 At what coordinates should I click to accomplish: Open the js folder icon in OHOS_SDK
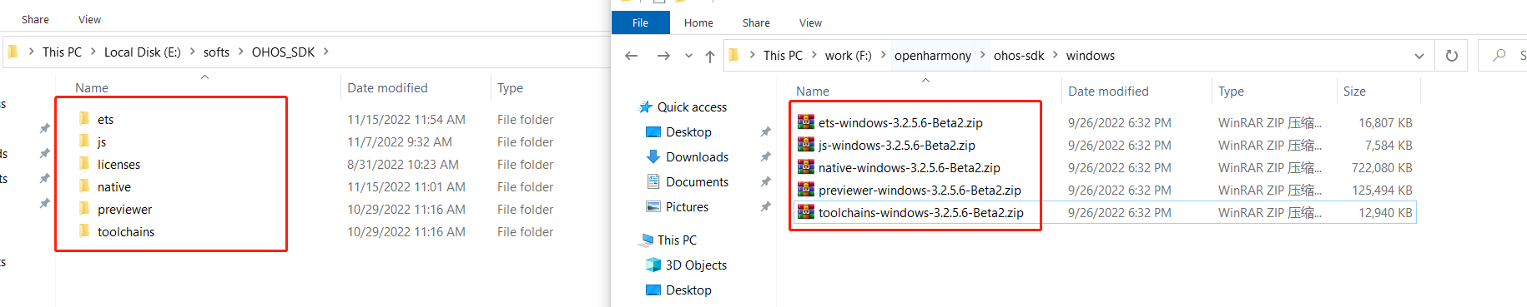point(84,141)
